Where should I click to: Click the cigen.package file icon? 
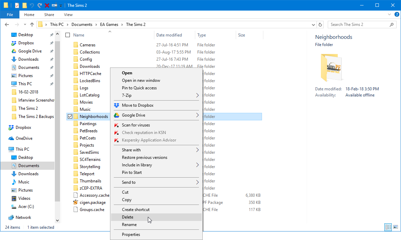coord(75,202)
